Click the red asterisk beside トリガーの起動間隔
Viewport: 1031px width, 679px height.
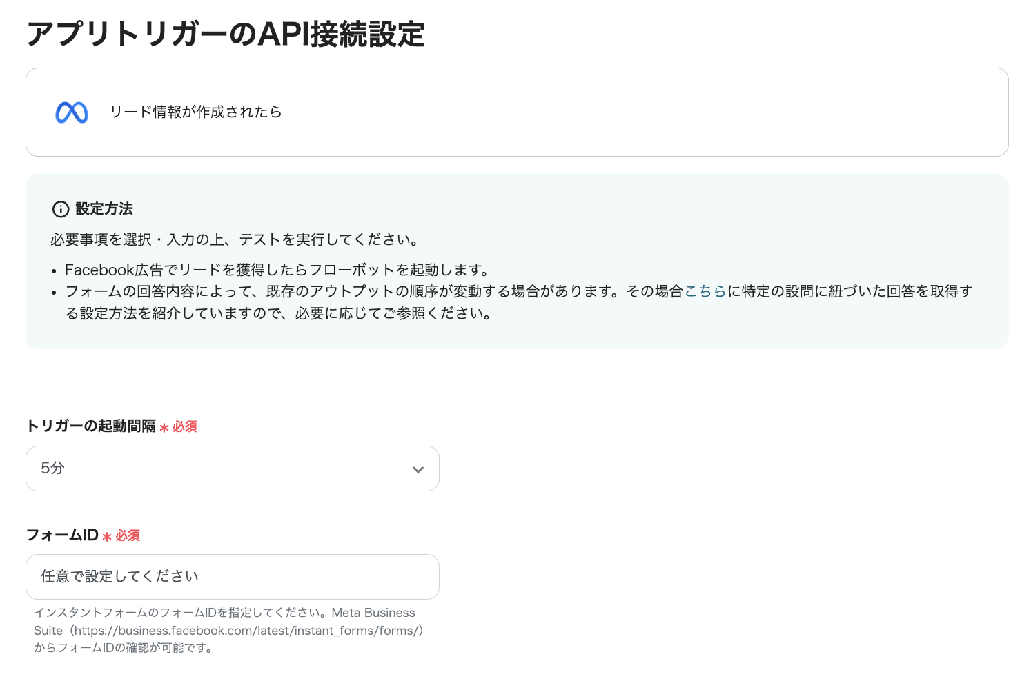164,427
